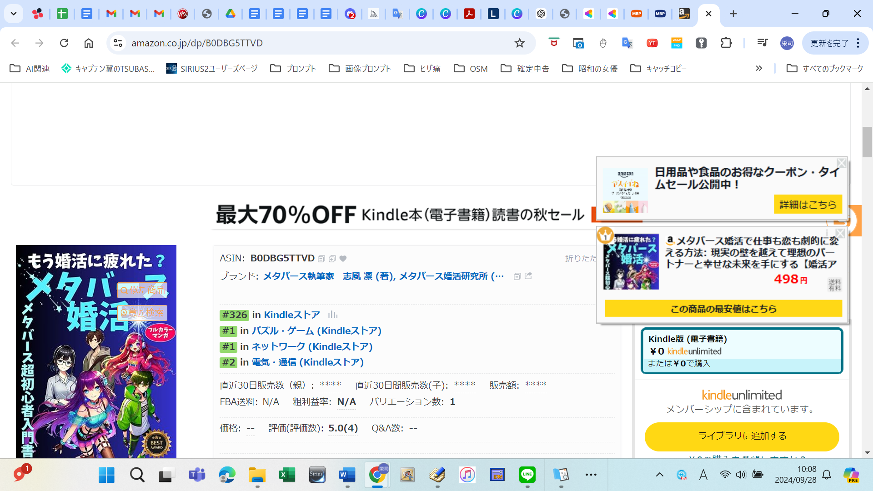Screen dimensions: 873x491
Task: Copy the ASIN B0DBG5TTVD
Action: 321,259
